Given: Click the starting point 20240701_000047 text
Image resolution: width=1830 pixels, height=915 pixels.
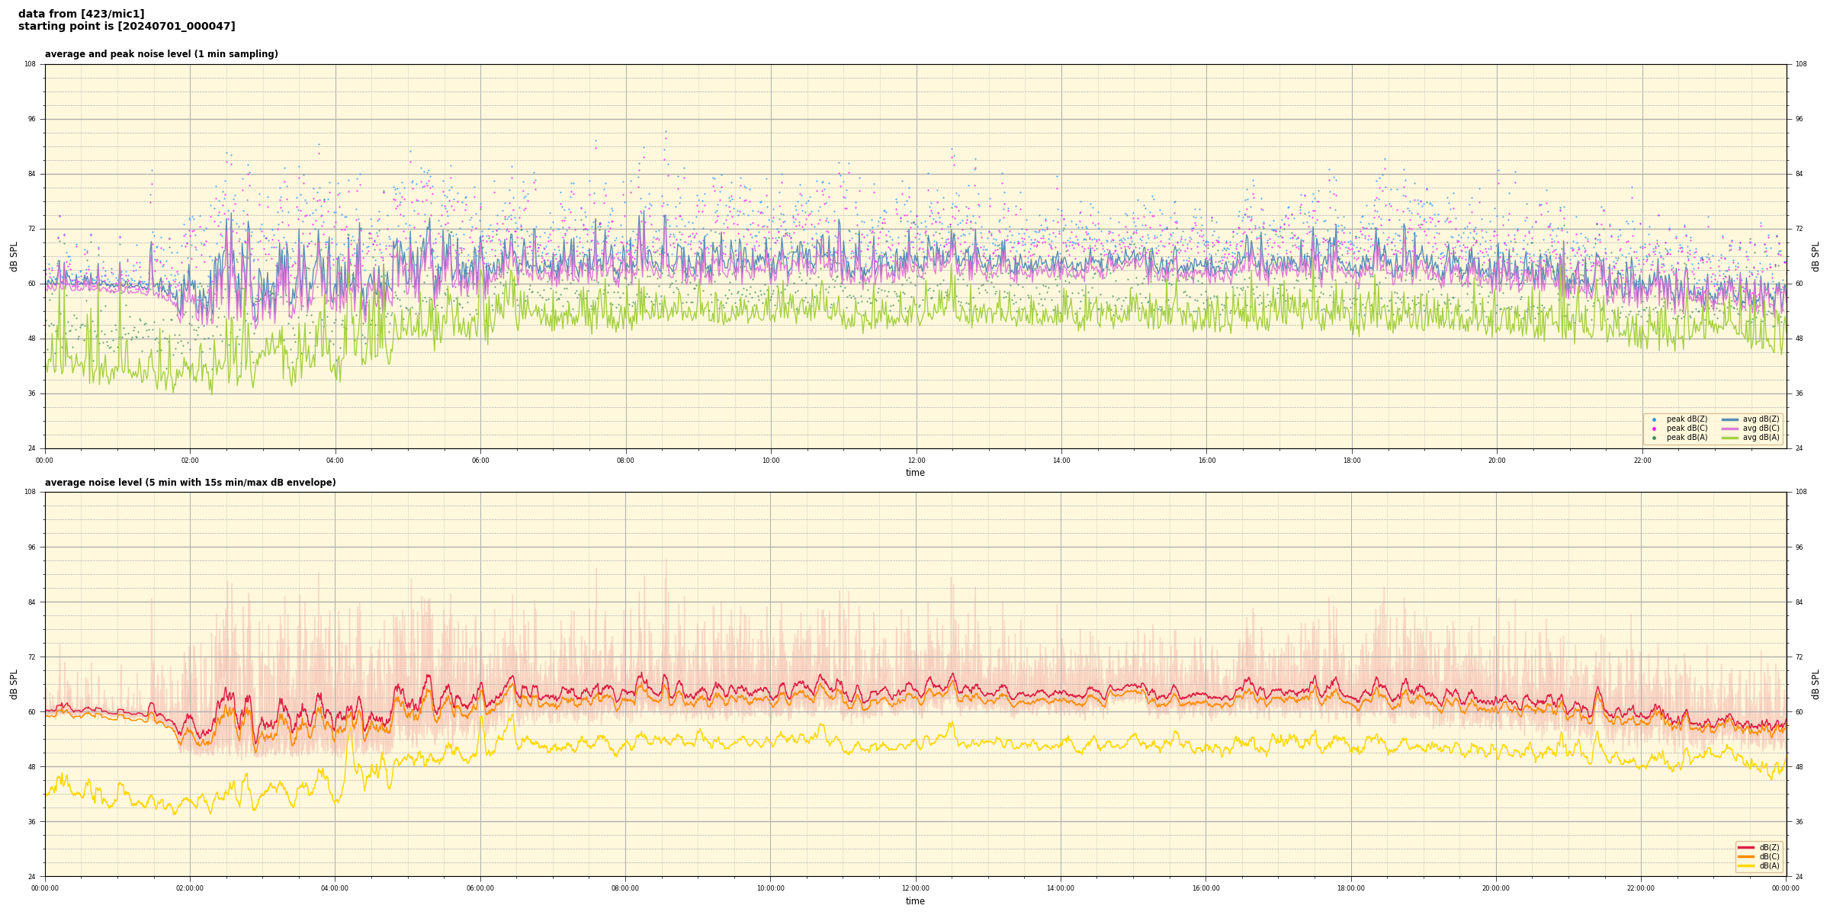Looking at the screenshot, I should pyautogui.click(x=127, y=27).
